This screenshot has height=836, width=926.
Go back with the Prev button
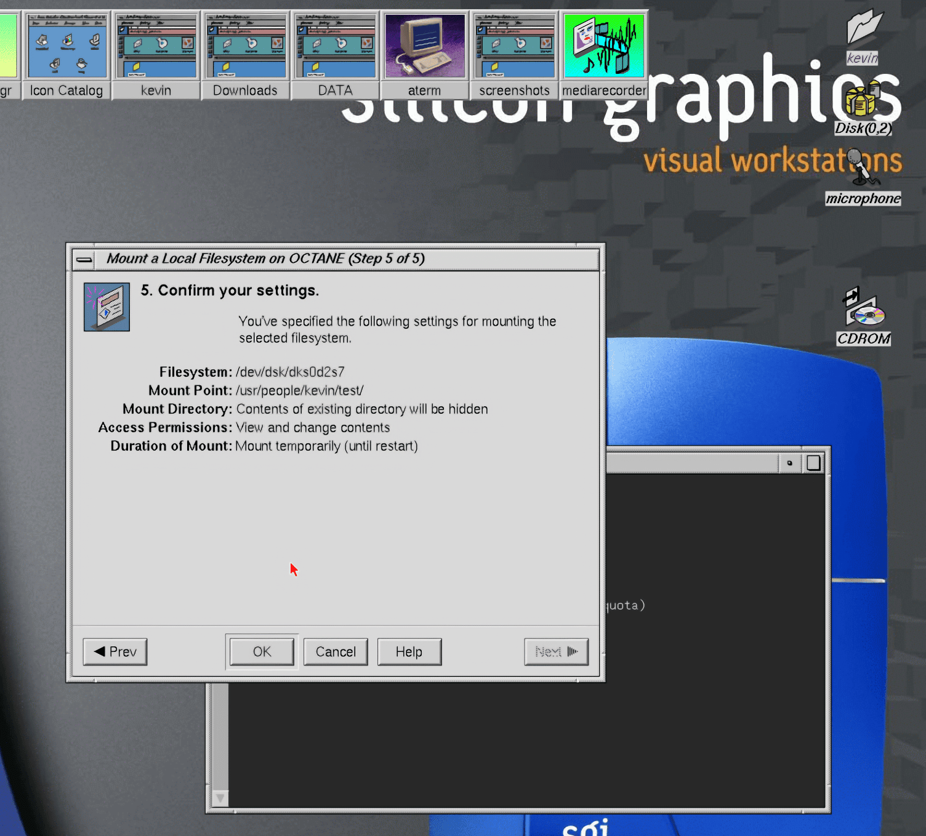(x=115, y=651)
